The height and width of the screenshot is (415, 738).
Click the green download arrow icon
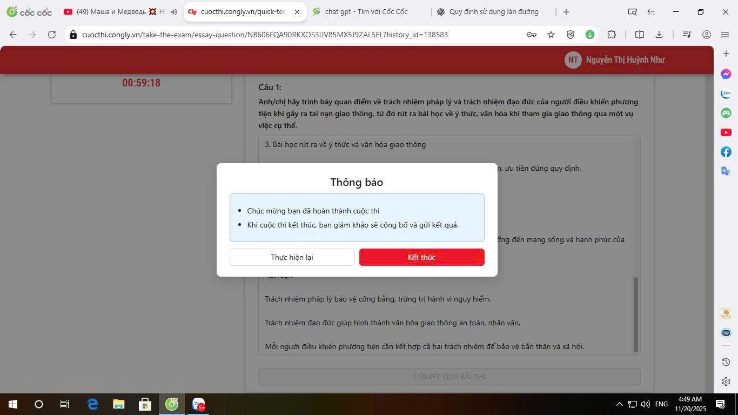coord(590,35)
